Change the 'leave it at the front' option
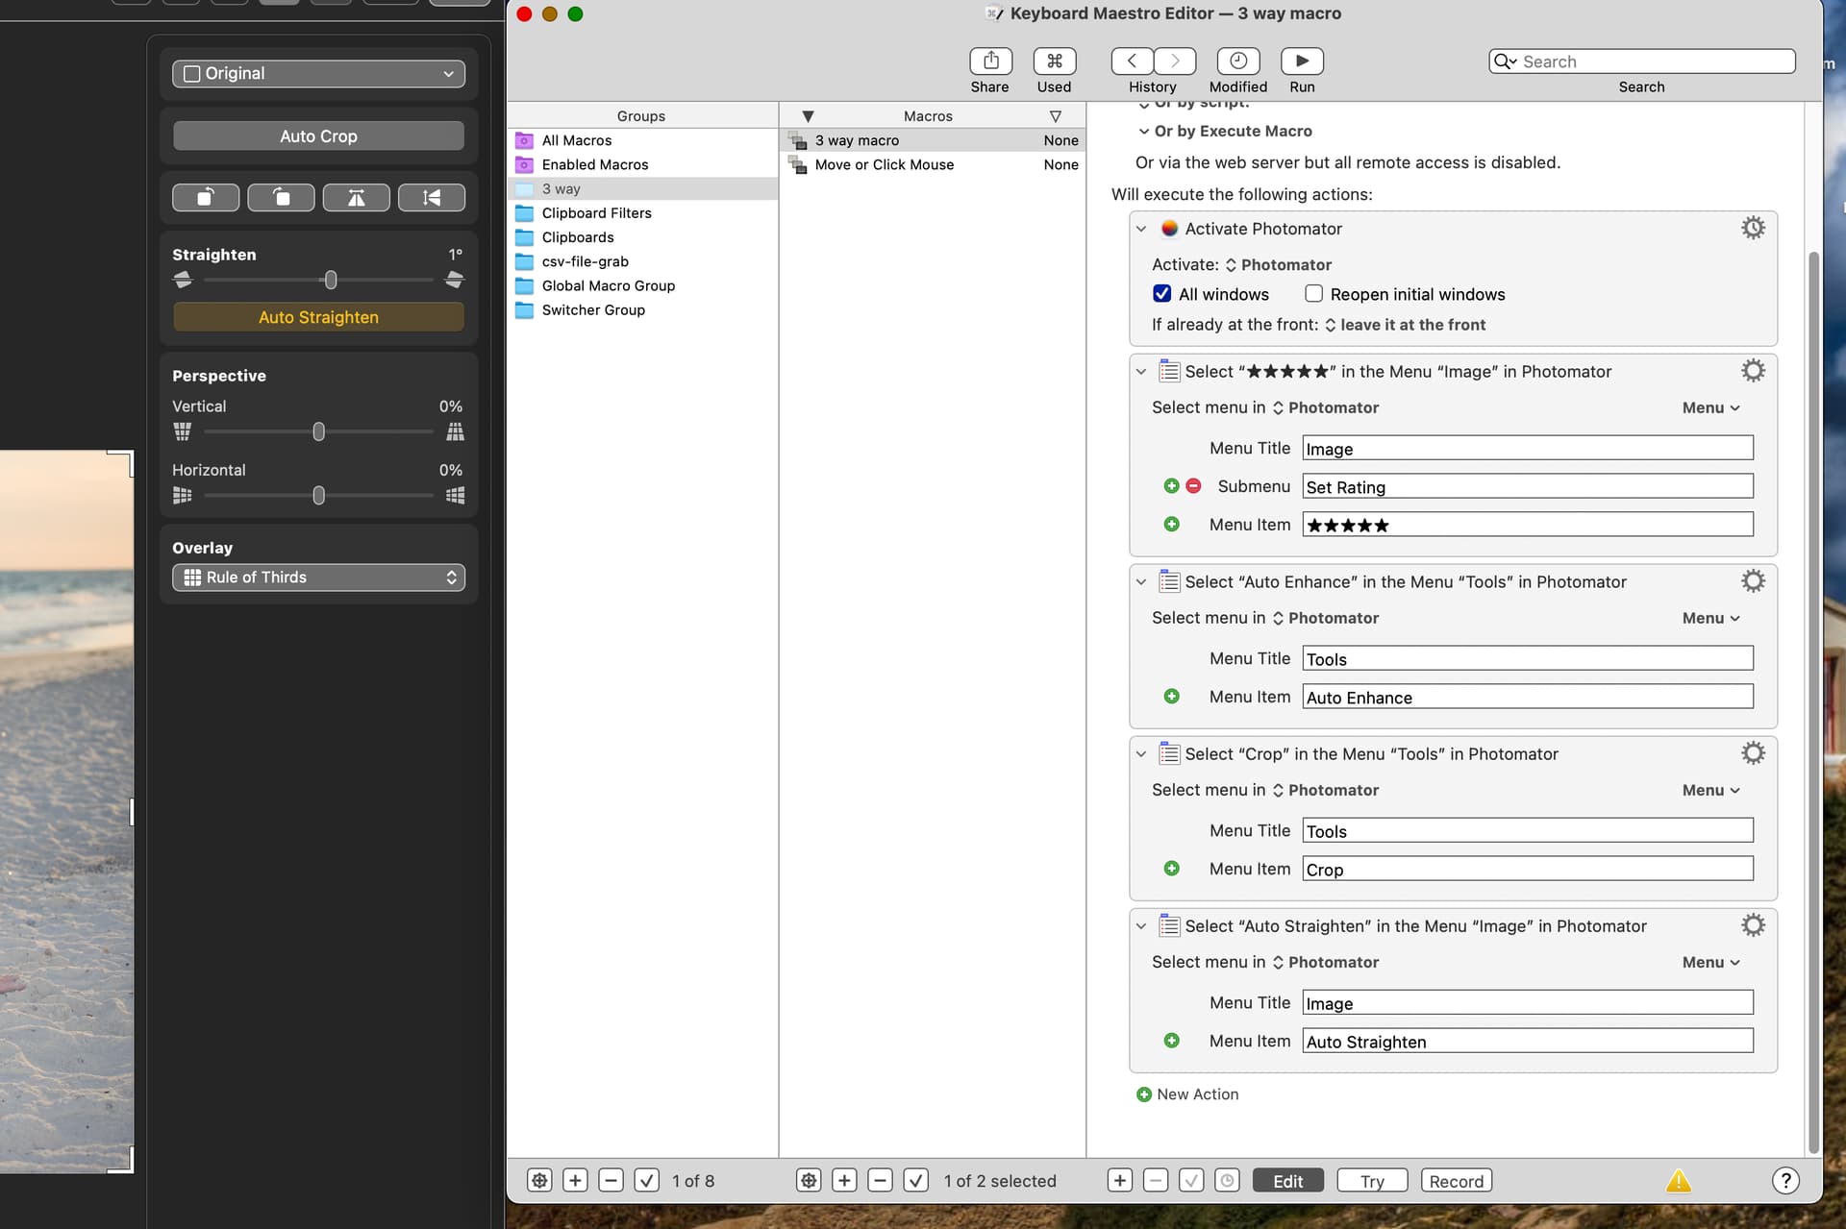Image resolution: width=1846 pixels, height=1229 pixels. point(1405,325)
